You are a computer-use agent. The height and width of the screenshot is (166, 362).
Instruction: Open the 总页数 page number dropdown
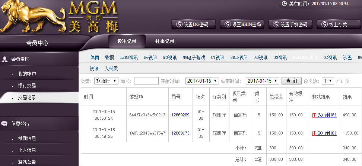click(x=328, y=81)
